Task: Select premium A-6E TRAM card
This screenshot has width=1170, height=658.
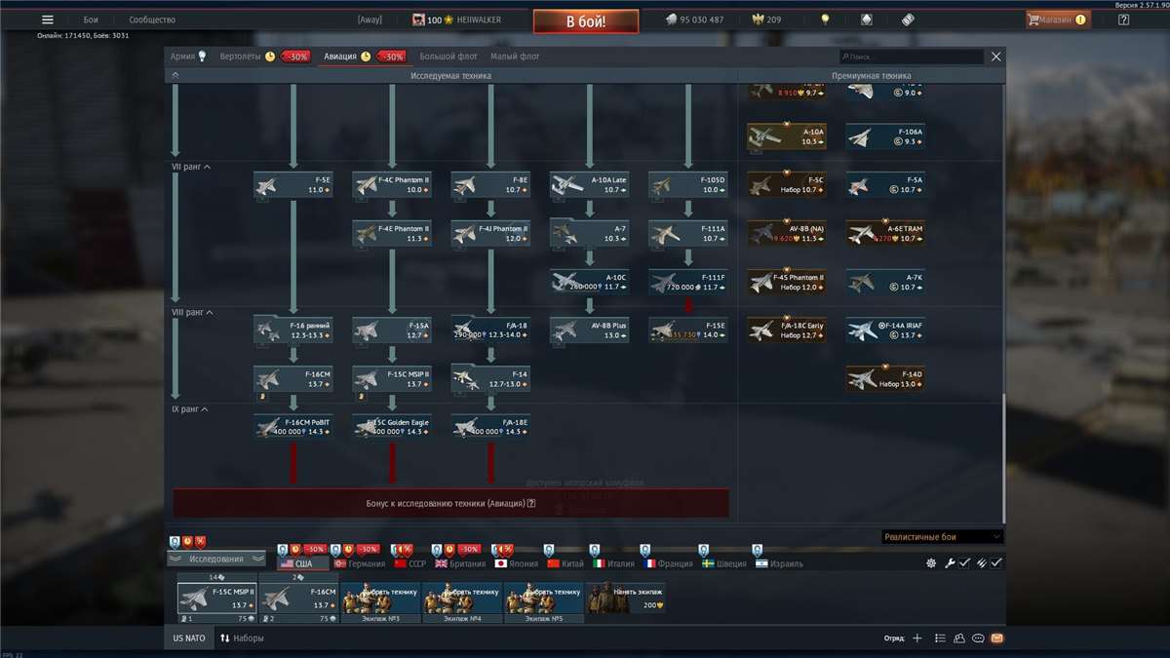Action: [885, 234]
